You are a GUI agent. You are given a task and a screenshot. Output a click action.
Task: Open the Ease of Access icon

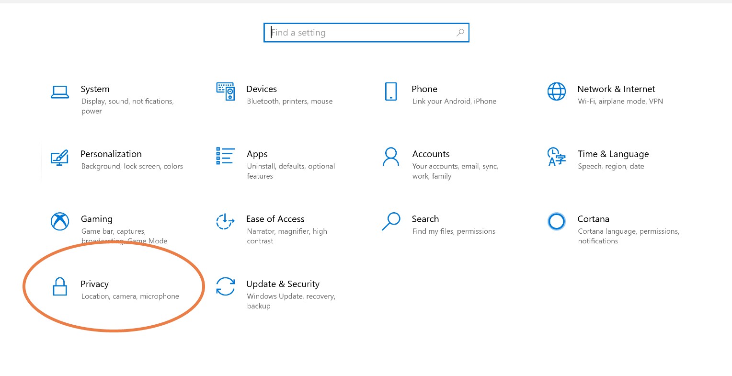[225, 221]
